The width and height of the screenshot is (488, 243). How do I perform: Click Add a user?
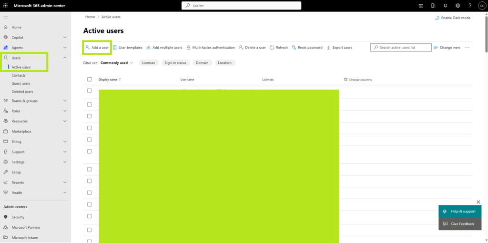point(97,48)
